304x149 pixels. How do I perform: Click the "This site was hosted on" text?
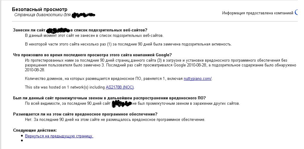tap(65, 87)
